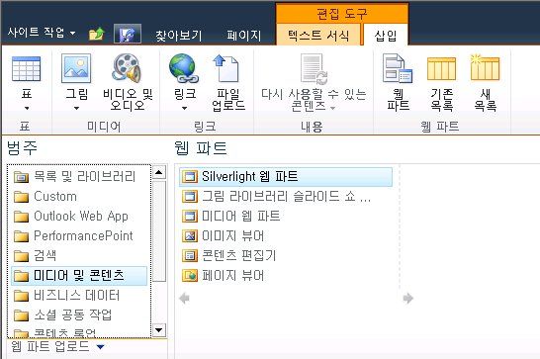Expand the 그림 dropdown arrow
This screenshot has height=359, width=540.
[76, 108]
